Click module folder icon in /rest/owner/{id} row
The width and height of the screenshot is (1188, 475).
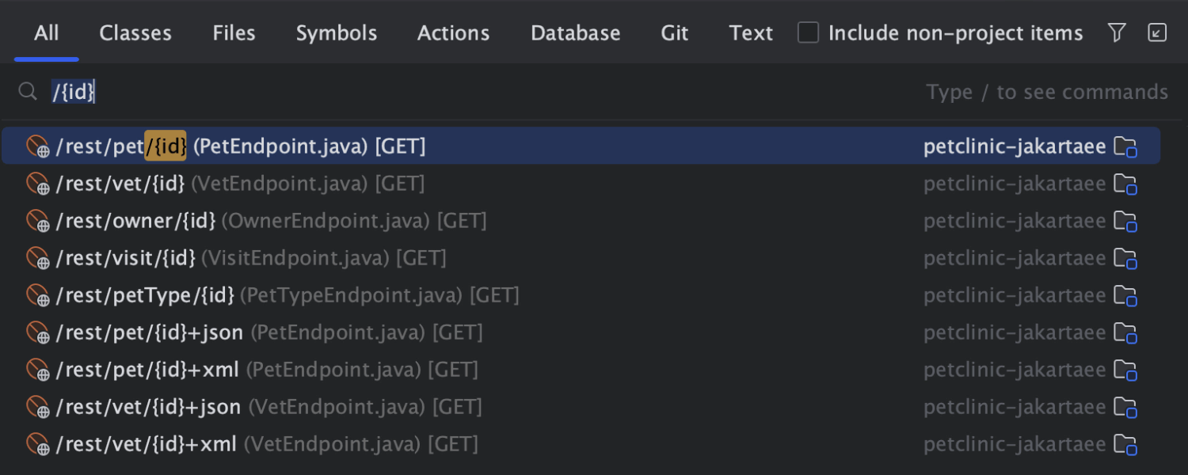(1125, 221)
